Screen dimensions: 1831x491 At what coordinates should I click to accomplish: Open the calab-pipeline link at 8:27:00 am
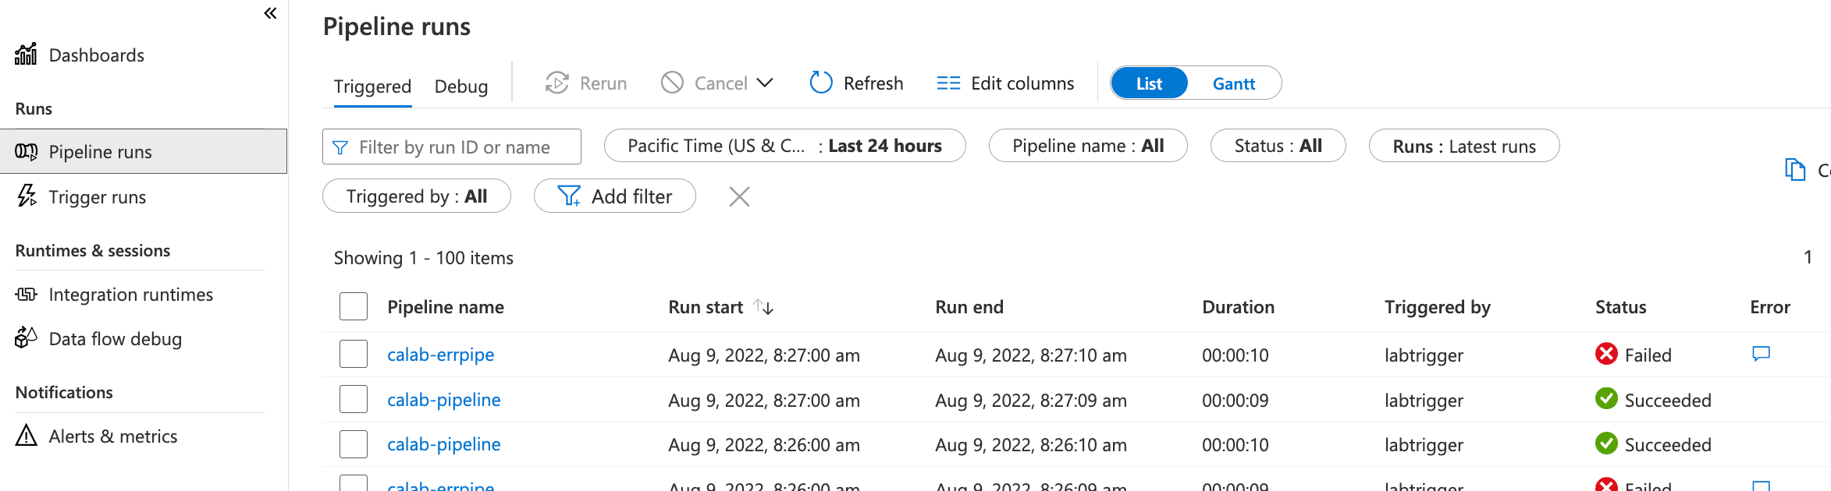pyautogui.click(x=443, y=400)
